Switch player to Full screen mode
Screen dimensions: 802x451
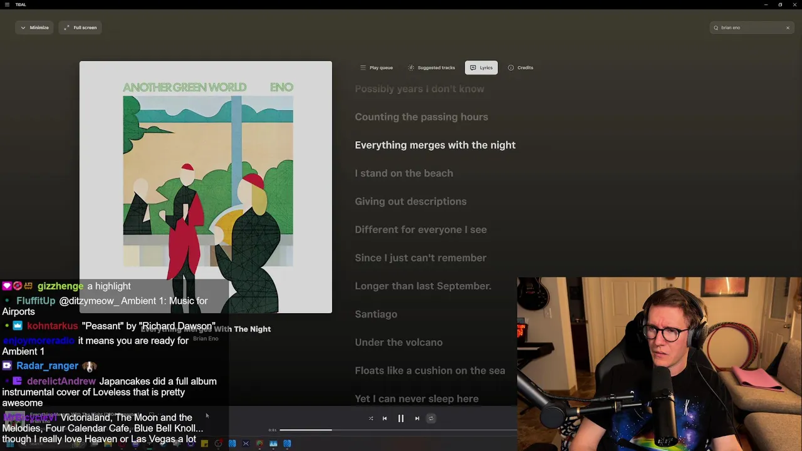pos(80,28)
